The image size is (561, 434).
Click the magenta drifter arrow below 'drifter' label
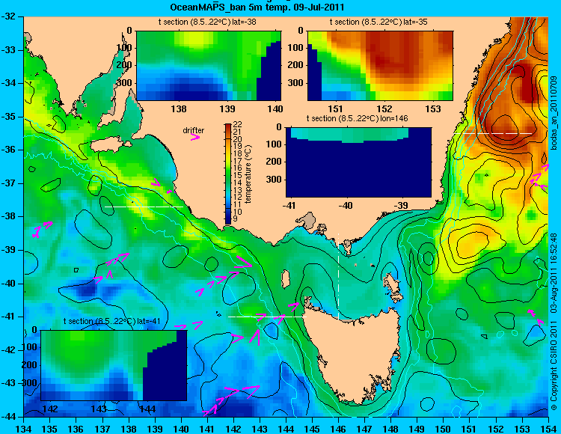195,137
